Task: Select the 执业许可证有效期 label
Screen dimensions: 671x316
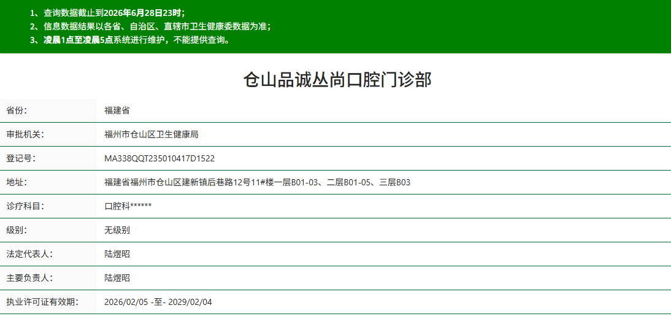Action: [42, 303]
